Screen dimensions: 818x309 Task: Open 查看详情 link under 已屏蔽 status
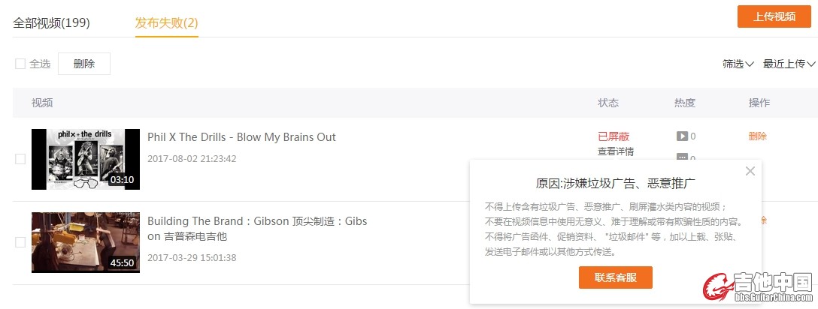(616, 152)
